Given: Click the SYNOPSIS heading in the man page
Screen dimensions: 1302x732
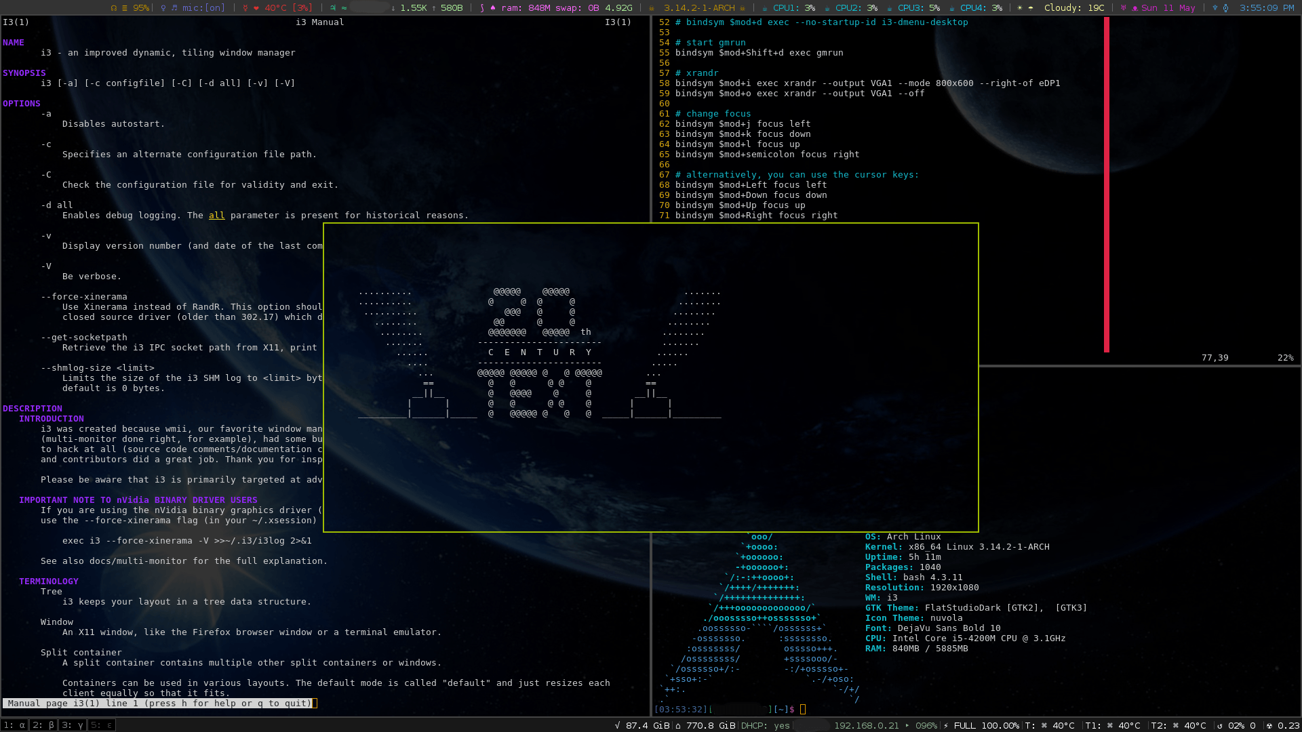Looking at the screenshot, I should point(24,73).
